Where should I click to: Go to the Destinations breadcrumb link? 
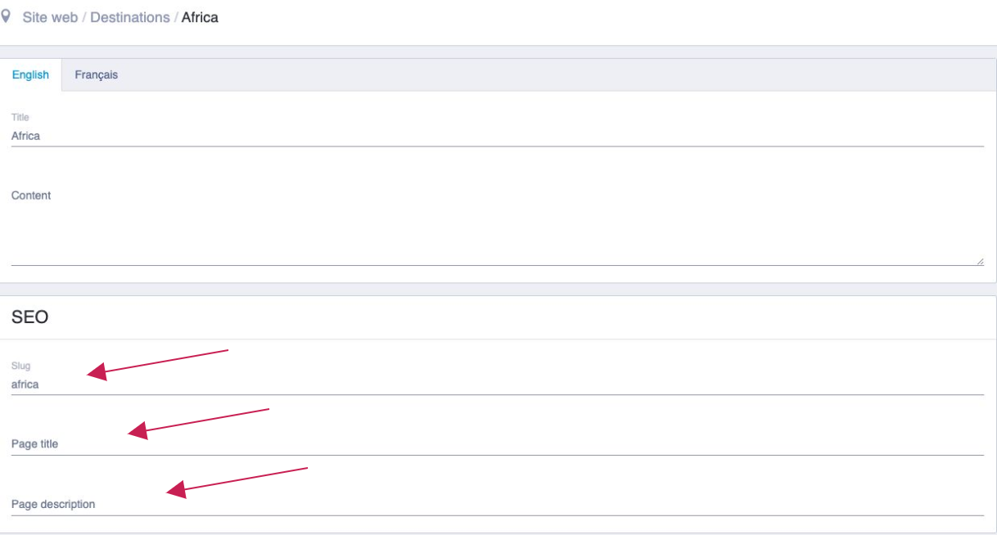130,17
